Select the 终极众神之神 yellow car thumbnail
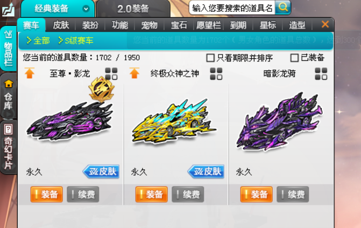The height and width of the screenshot is (228, 361). click(174, 122)
